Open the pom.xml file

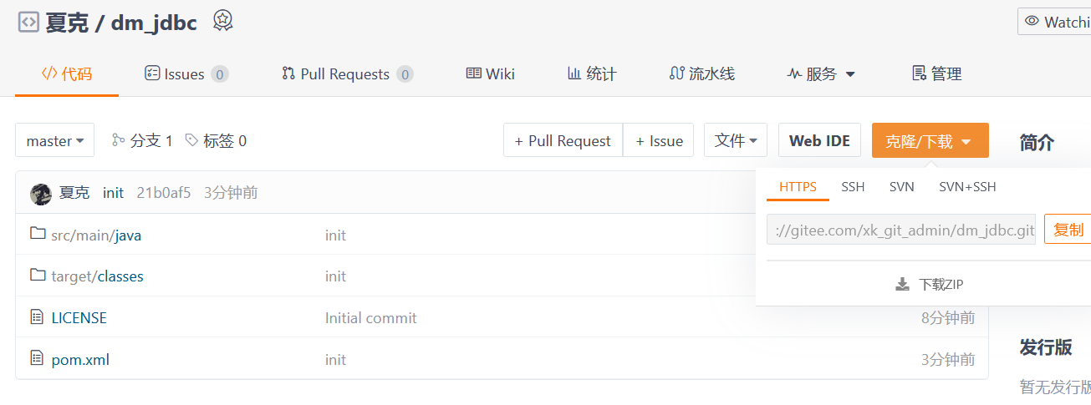[80, 360]
